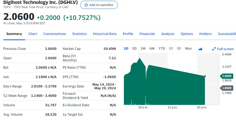The height and width of the screenshot is (124, 236).
Task: Open the Financials tab
Action: tap(147, 34)
